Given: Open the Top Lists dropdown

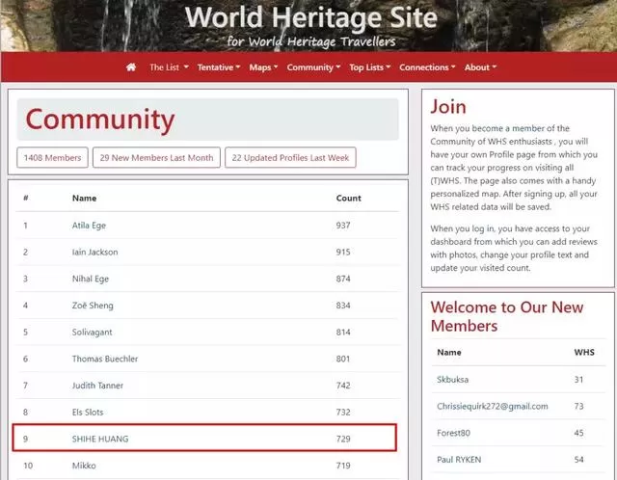Looking at the screenshot, I should point(370,67).
